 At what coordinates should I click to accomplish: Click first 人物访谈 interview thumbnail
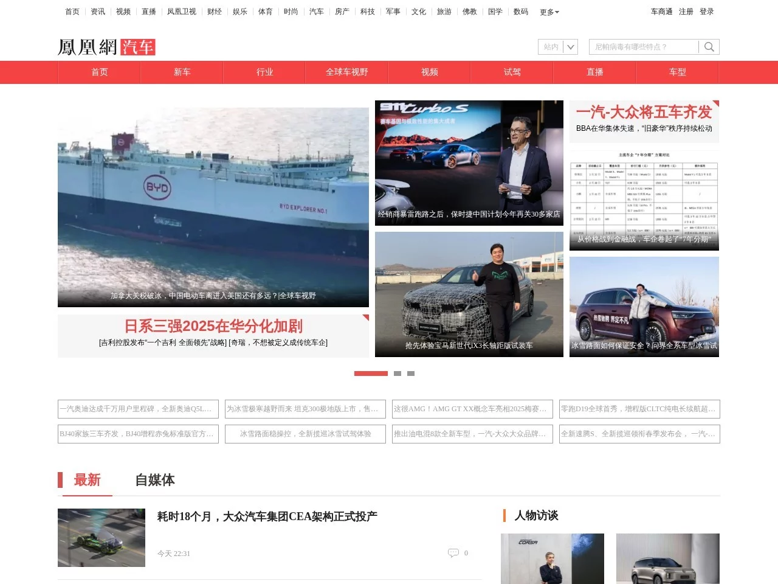point(551,558)
